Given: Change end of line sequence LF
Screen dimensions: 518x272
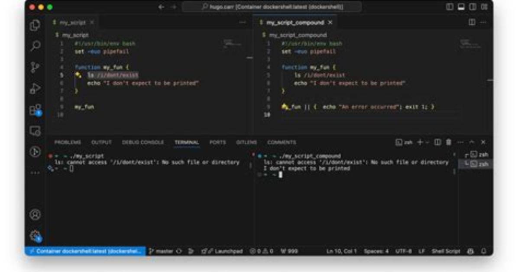Looking at the screenshot, I should click(421, 251).
